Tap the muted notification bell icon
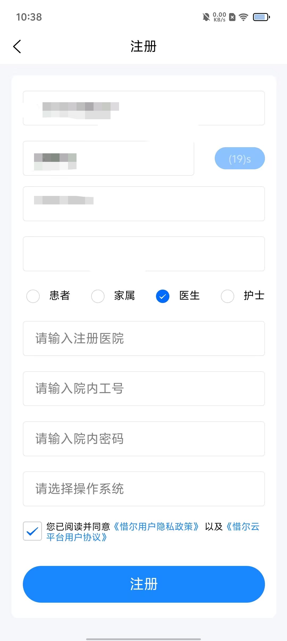287x641 pixels. (206, 17)
